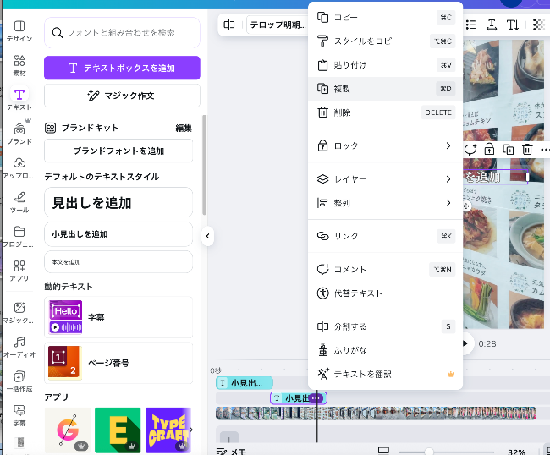Image resolution: width=550 pixels, height=455 pixels.
Task: Click the trash icon in floating toolbar
Action: pos(527,149)
